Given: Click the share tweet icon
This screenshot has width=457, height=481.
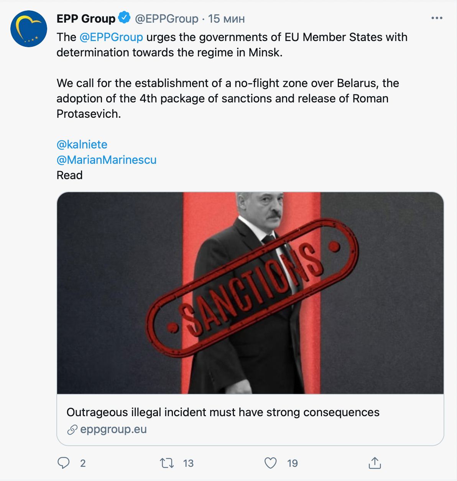Looking at the screenshot, I should (374, 463).
